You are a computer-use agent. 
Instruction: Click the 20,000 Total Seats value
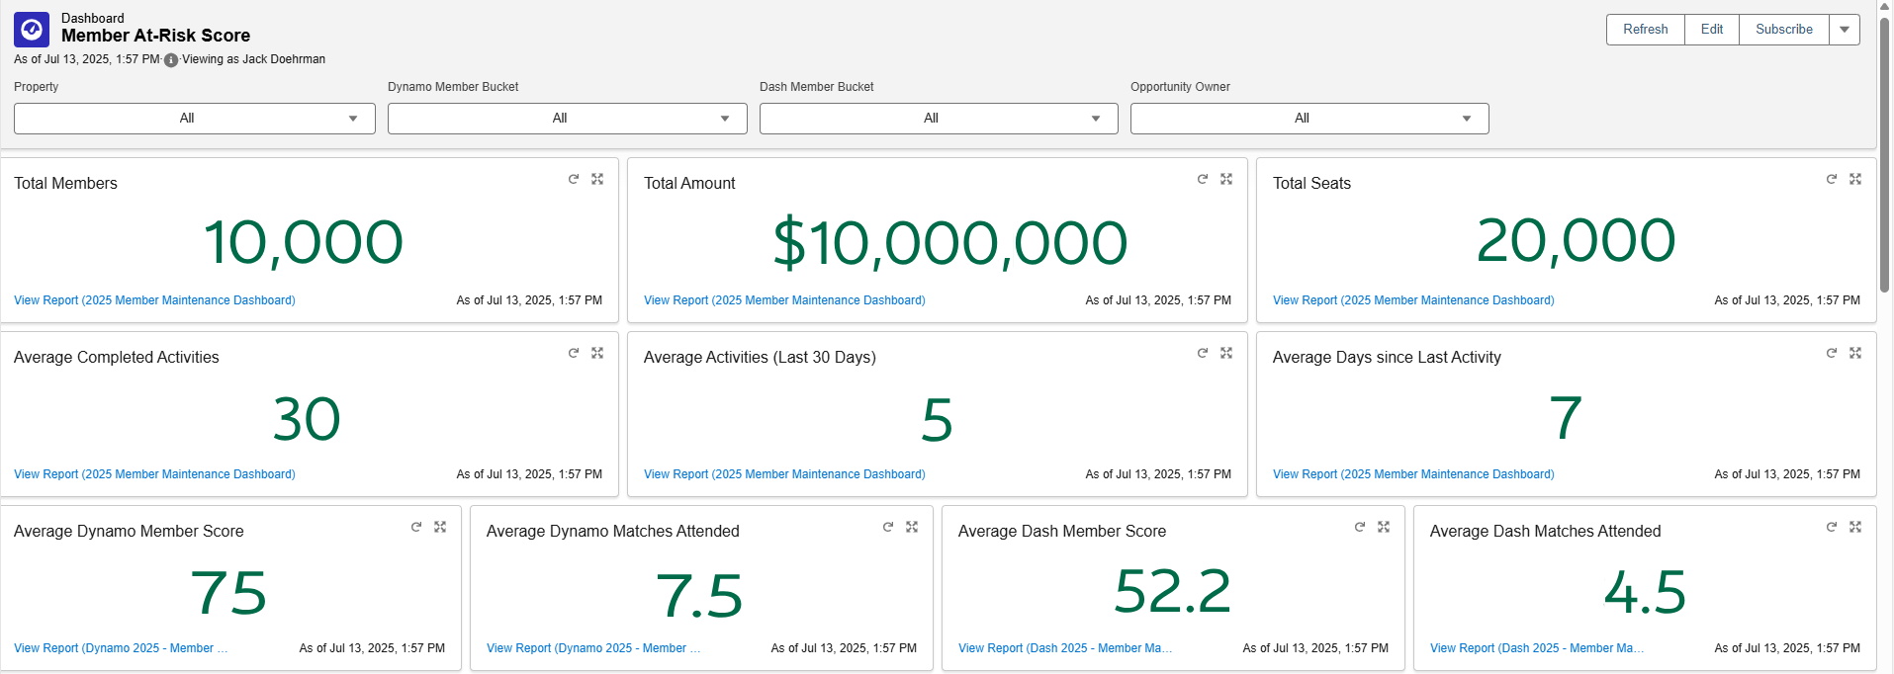tap(1576, 240)
